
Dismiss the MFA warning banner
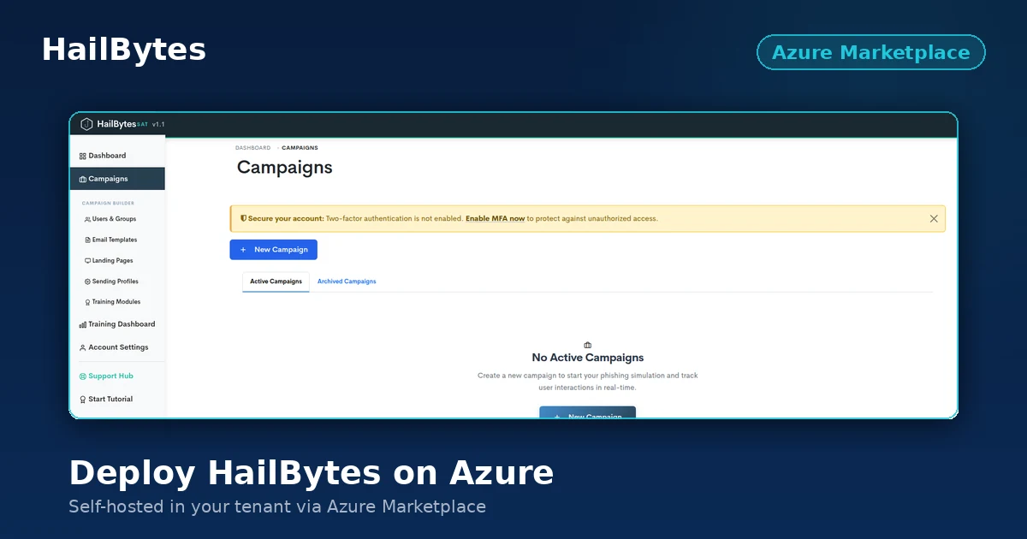(934, 218)
